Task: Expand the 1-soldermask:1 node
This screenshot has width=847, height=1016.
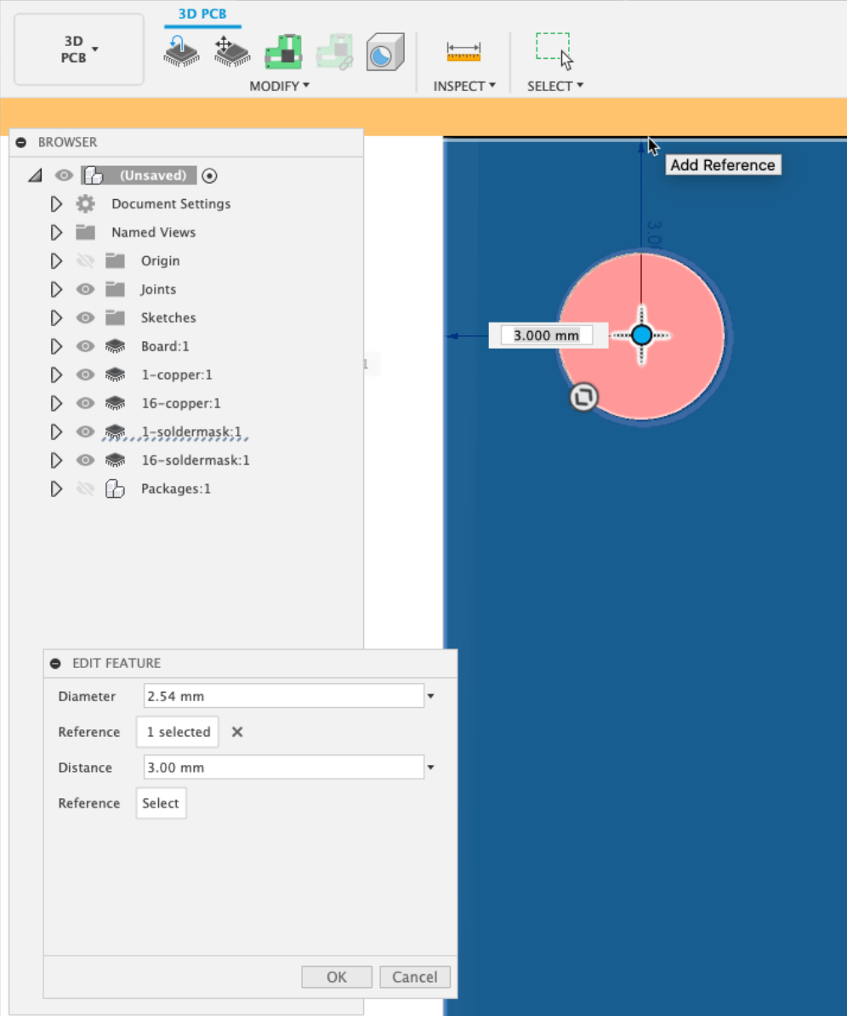Action: pos(56,431)
